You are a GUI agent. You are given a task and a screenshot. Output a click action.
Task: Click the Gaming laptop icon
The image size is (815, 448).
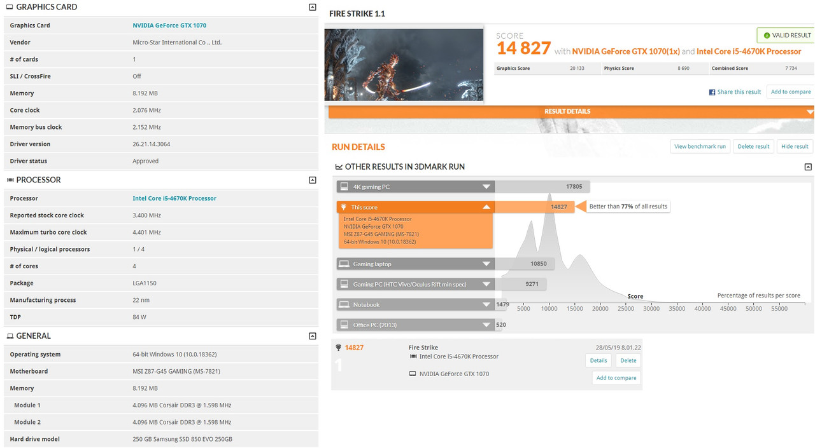point(344,264)
